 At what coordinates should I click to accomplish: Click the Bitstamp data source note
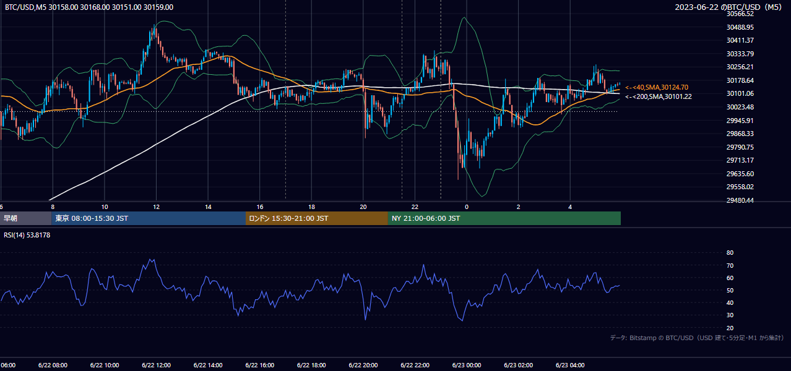click(x=698, y=338)
